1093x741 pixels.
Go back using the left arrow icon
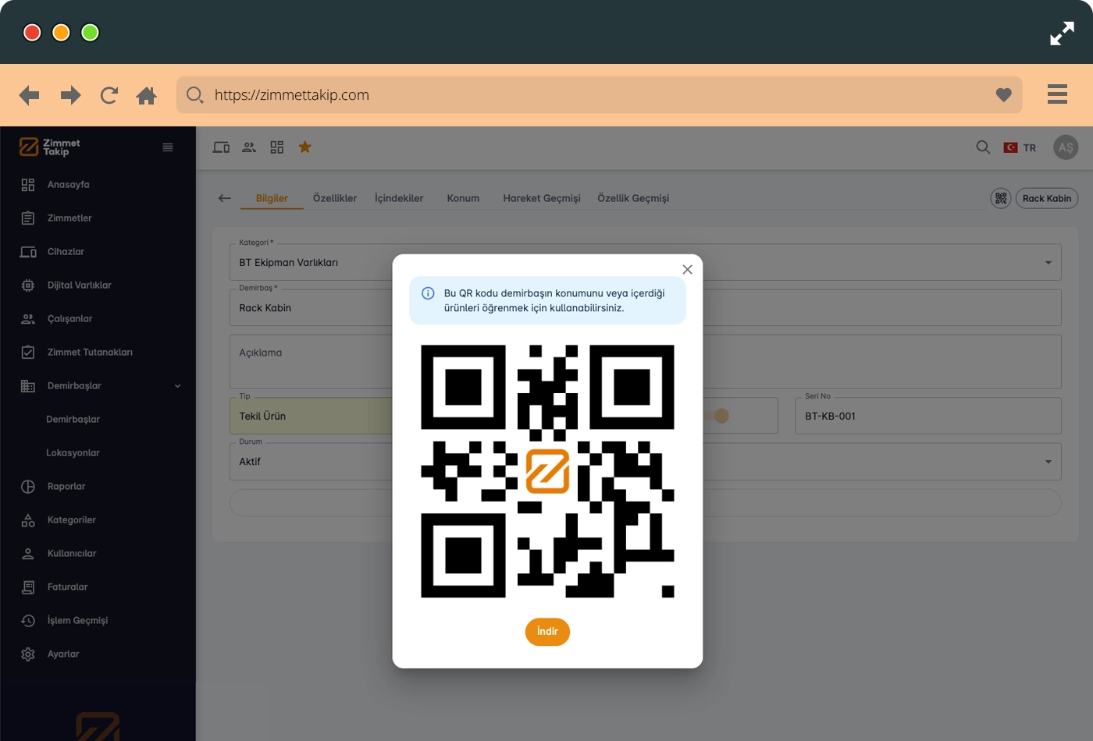(x=225, y=198)
